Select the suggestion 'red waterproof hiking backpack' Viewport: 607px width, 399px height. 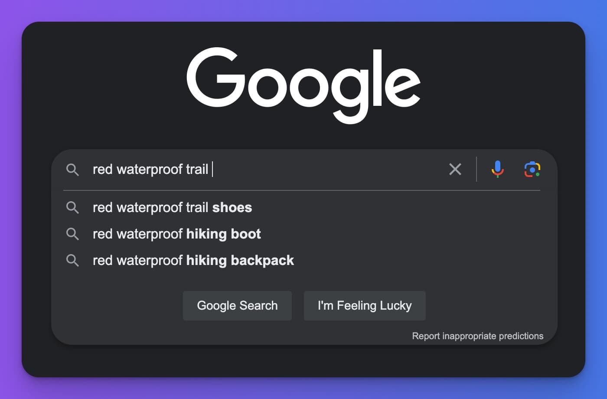pyautogui.click(x=193, y=260)
